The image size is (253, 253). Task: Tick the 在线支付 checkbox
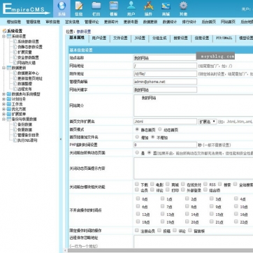(183, 184)
